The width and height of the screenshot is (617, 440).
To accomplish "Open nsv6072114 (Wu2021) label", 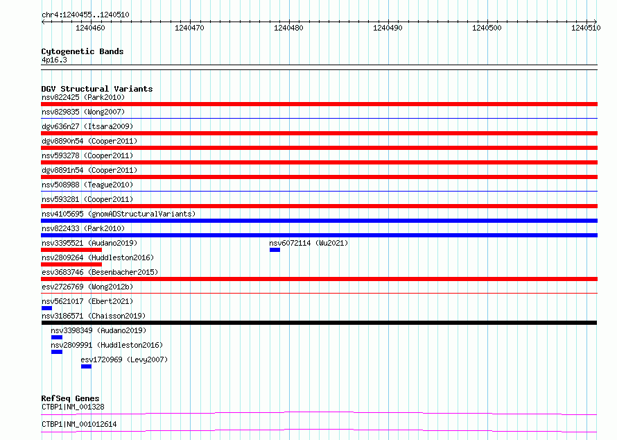I will 309,243.
